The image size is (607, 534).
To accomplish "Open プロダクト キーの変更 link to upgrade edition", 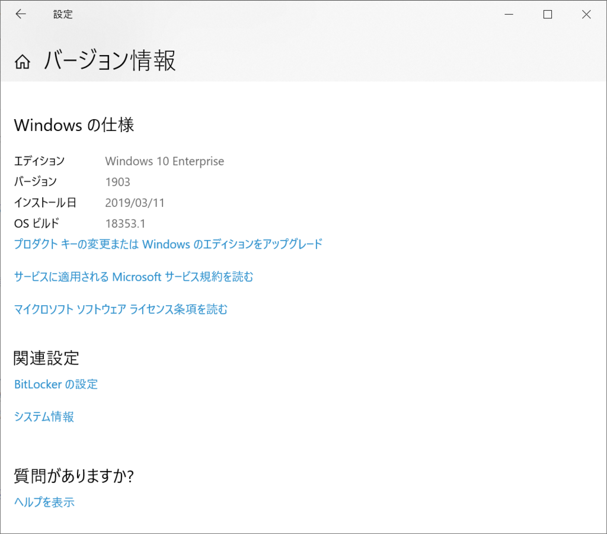I will 168,244.
